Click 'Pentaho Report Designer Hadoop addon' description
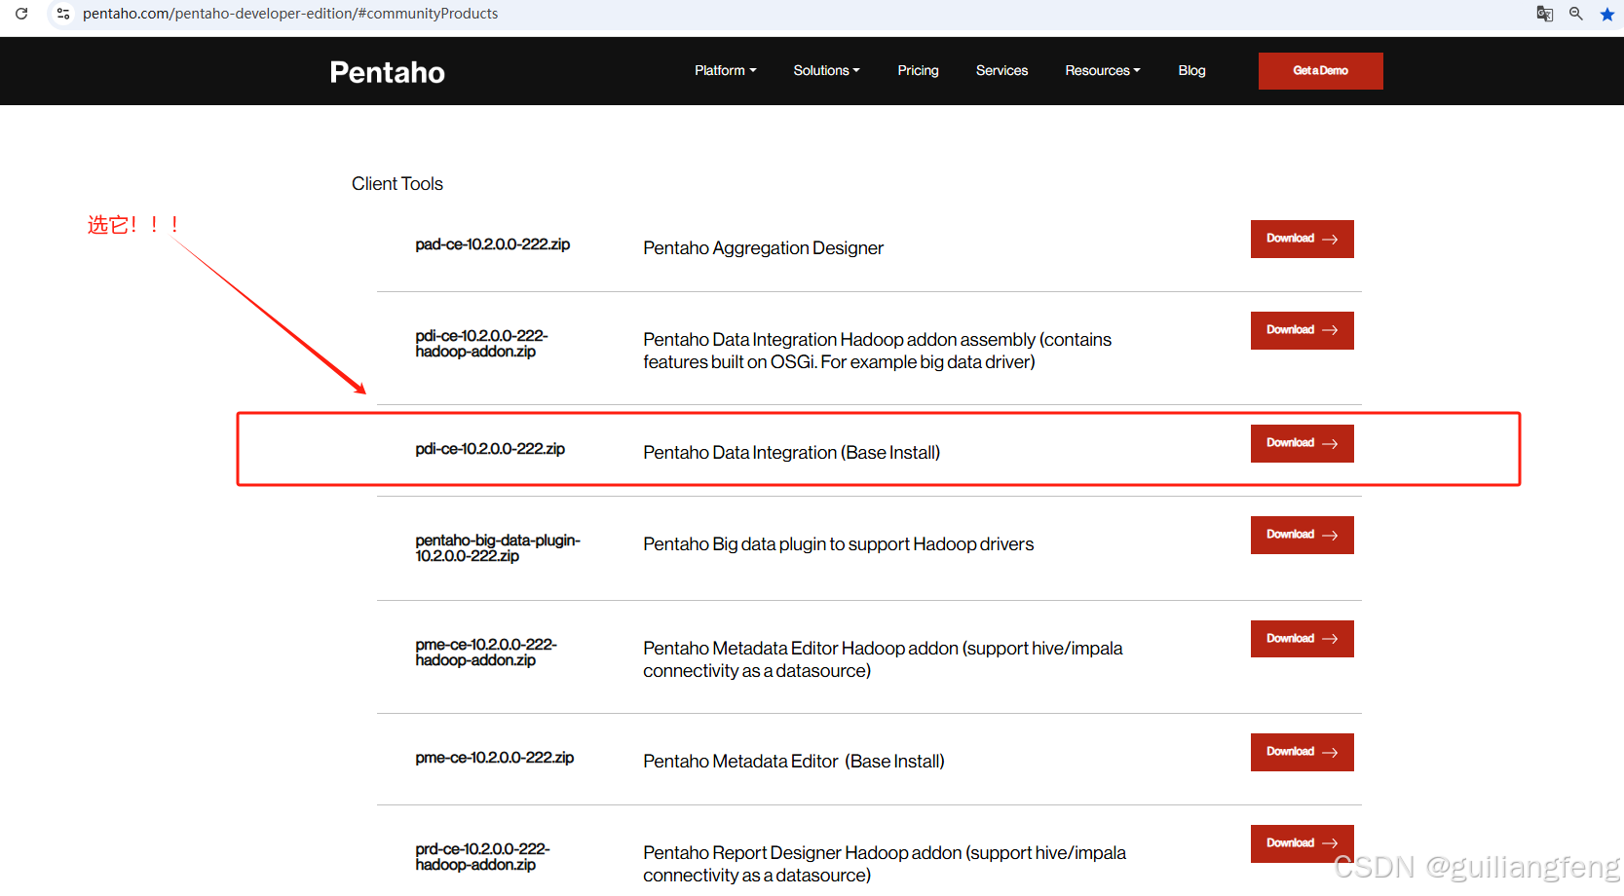 (x=884, y=864)
